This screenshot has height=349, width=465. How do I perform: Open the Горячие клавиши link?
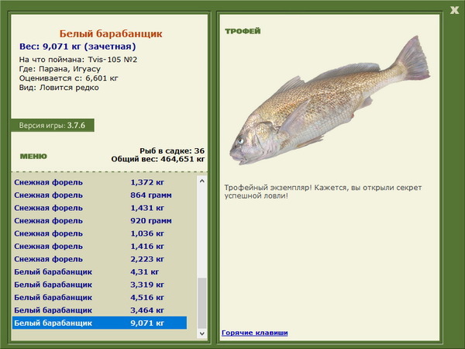[x=255, y=333]
